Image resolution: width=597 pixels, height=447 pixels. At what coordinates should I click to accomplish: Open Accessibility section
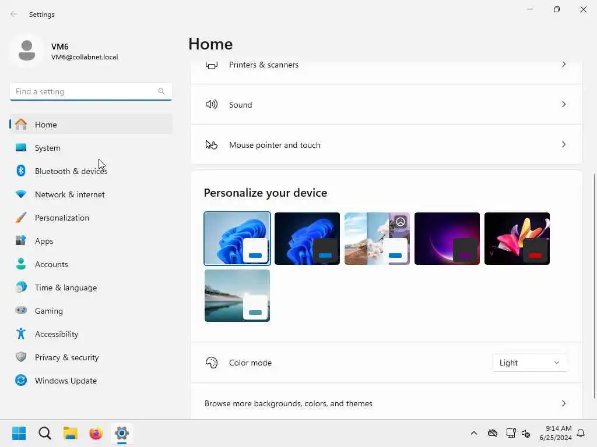point(91,334)
